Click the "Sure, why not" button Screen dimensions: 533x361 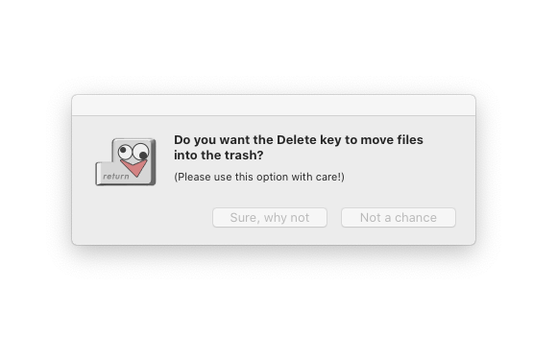[270, 218]
